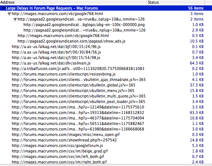
Task: Select the u=12149 dateline image row
Action: click(106, 107)
